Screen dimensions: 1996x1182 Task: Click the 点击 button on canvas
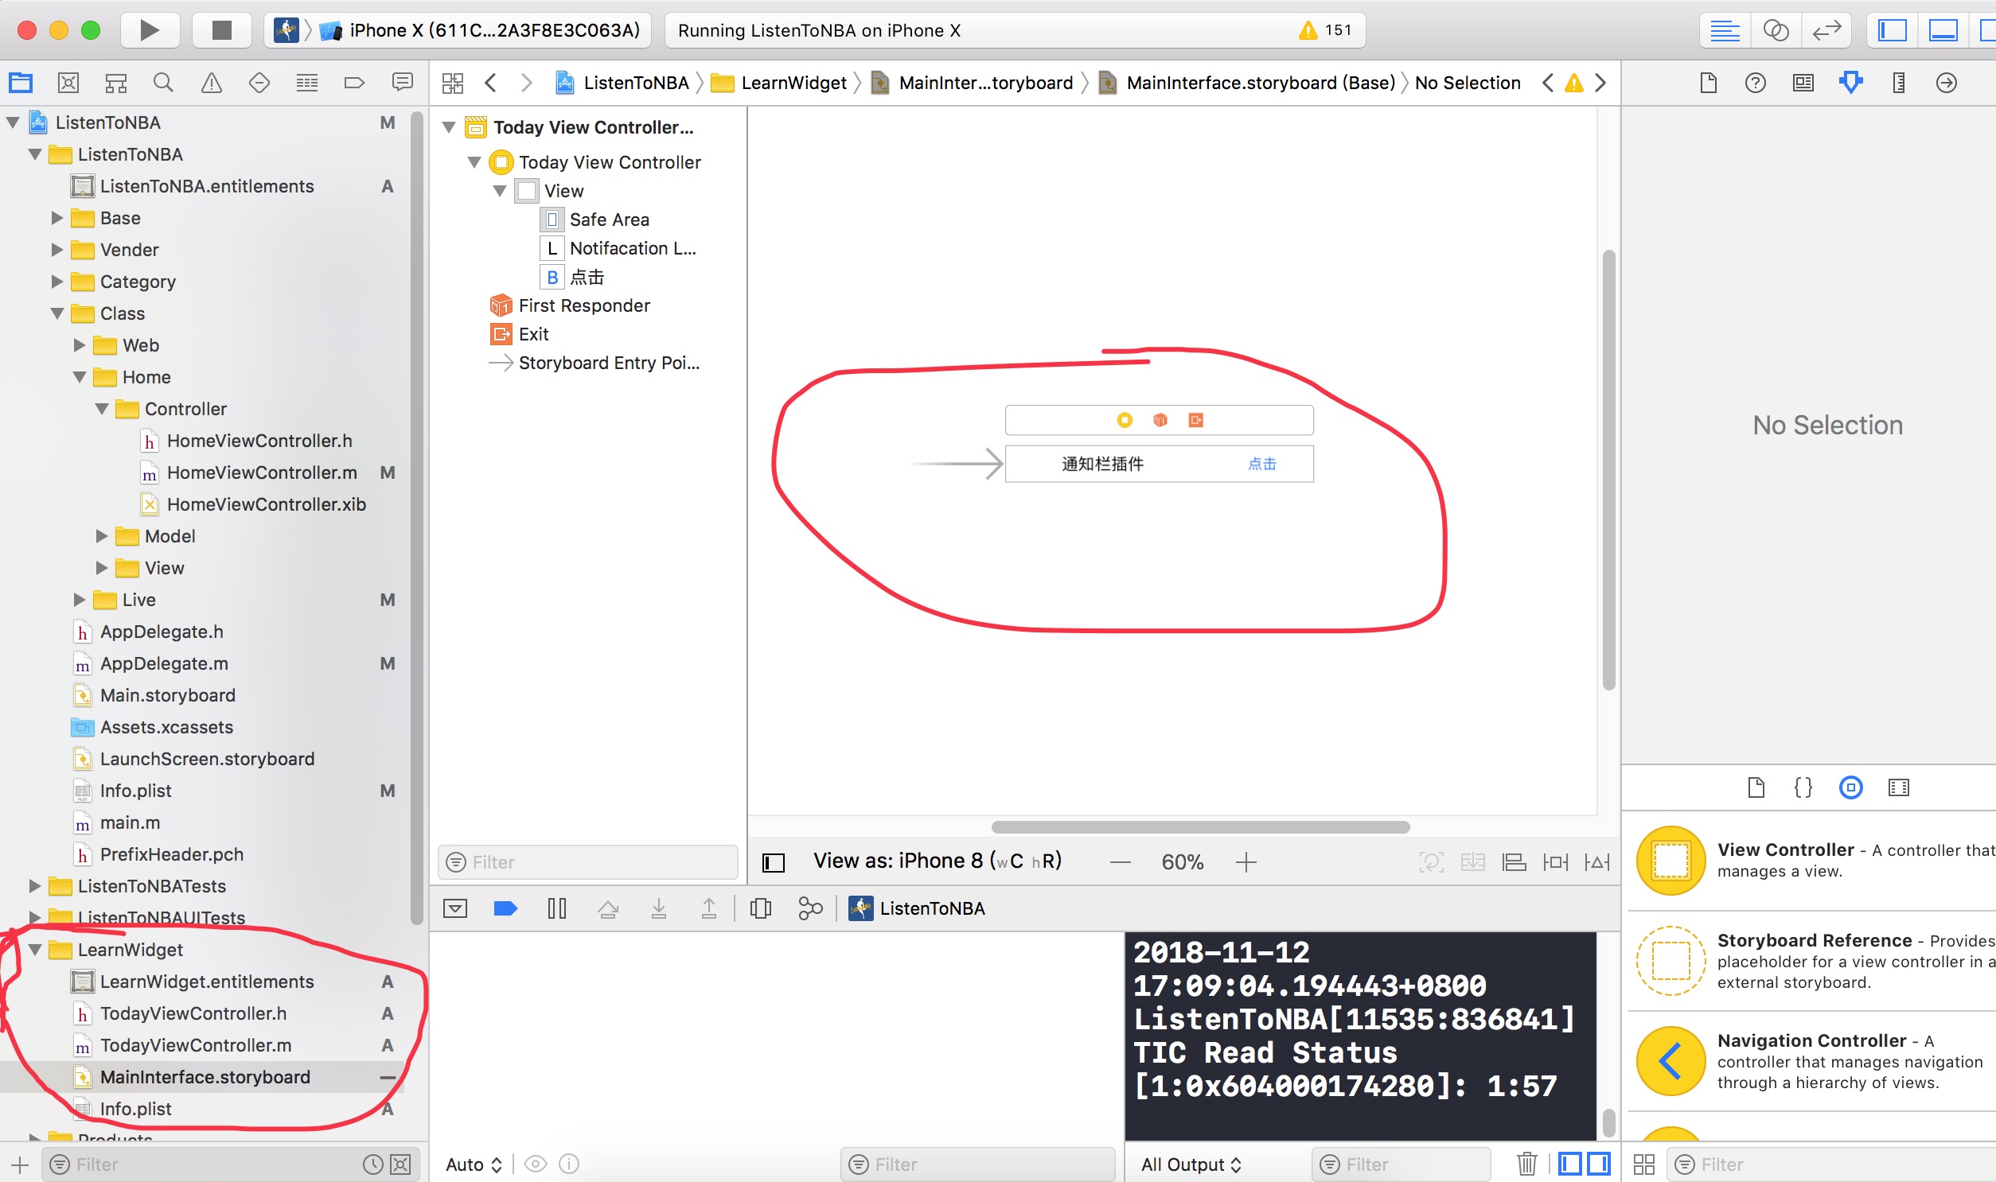tap(1261, 465)
